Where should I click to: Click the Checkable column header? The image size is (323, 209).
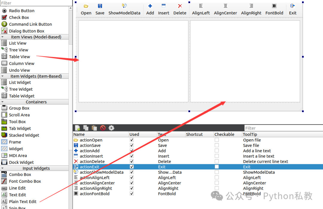[228, 134]
